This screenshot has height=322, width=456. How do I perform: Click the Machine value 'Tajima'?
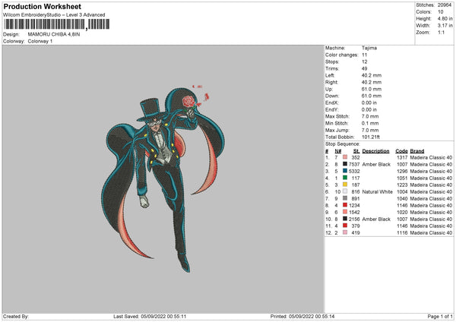369,48
